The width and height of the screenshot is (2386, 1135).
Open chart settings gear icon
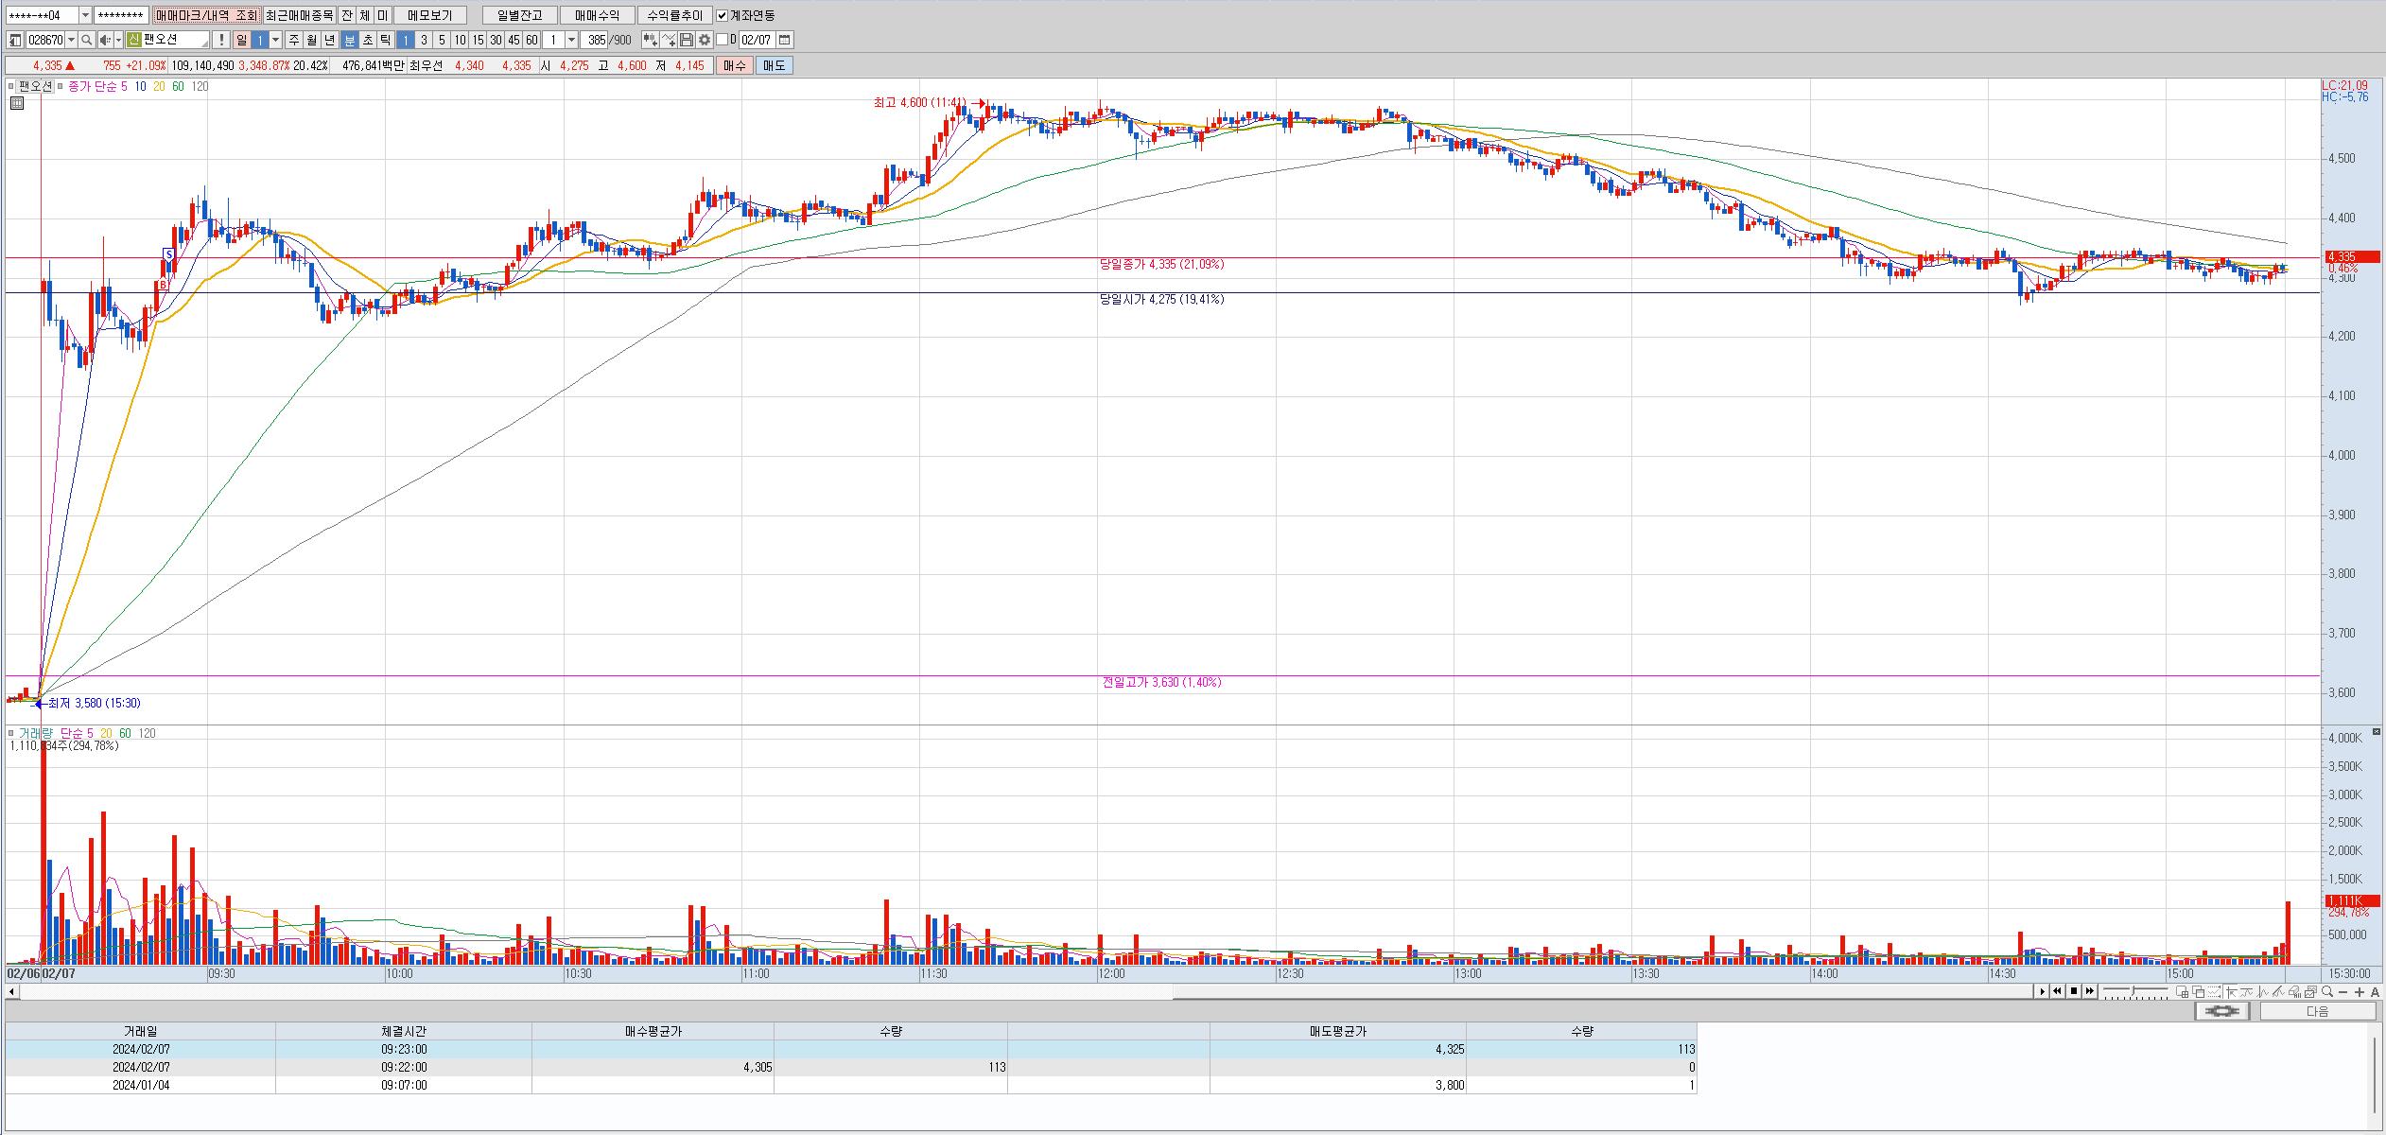705,40
